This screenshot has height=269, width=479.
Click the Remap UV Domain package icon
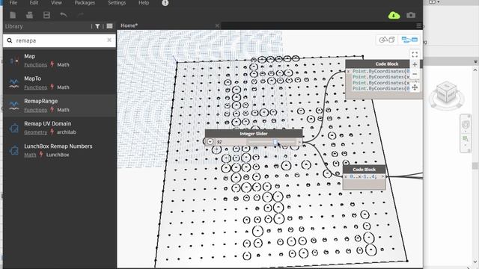(x=13, y=128)
